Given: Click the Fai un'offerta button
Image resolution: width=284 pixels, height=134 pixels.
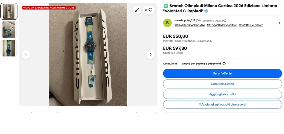Looking at the screenshot, I should pyautogui.click(x=222, y=73).
